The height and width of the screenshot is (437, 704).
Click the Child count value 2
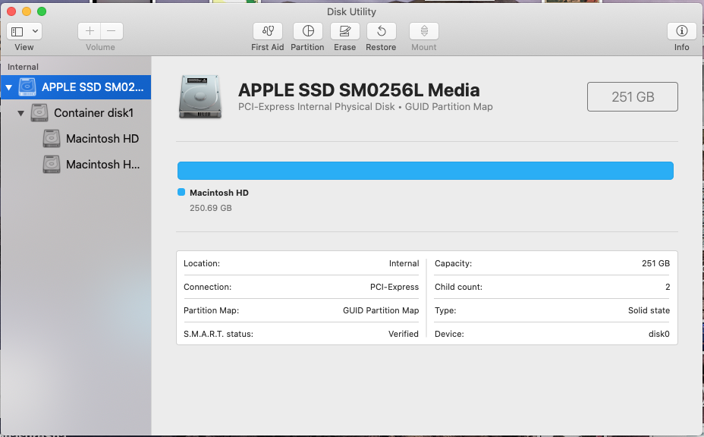pyautogui.click(x=668, y=287)
